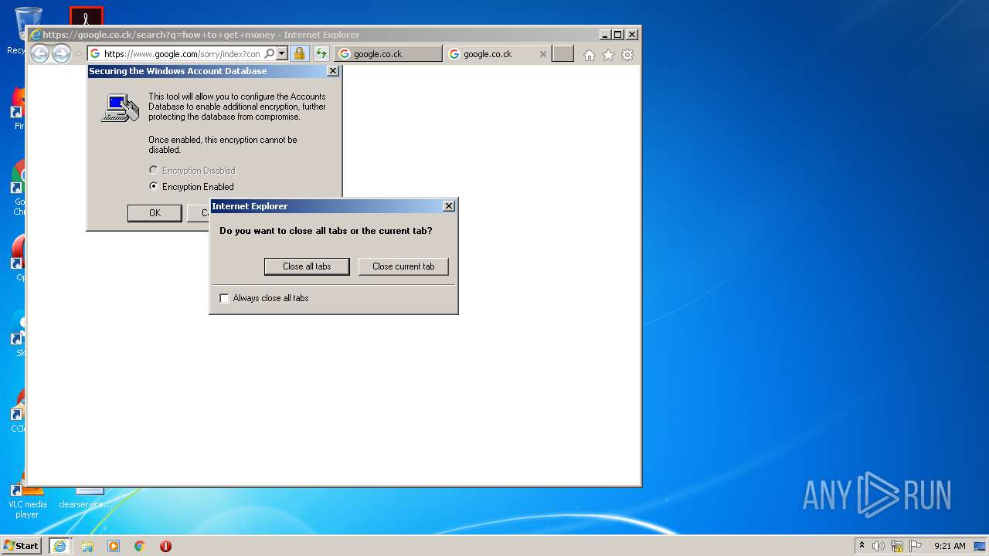Open Windows Explorer folder taskbar icon
The image size is (989, 556).
pyautogui.click(x=87, y=546)
